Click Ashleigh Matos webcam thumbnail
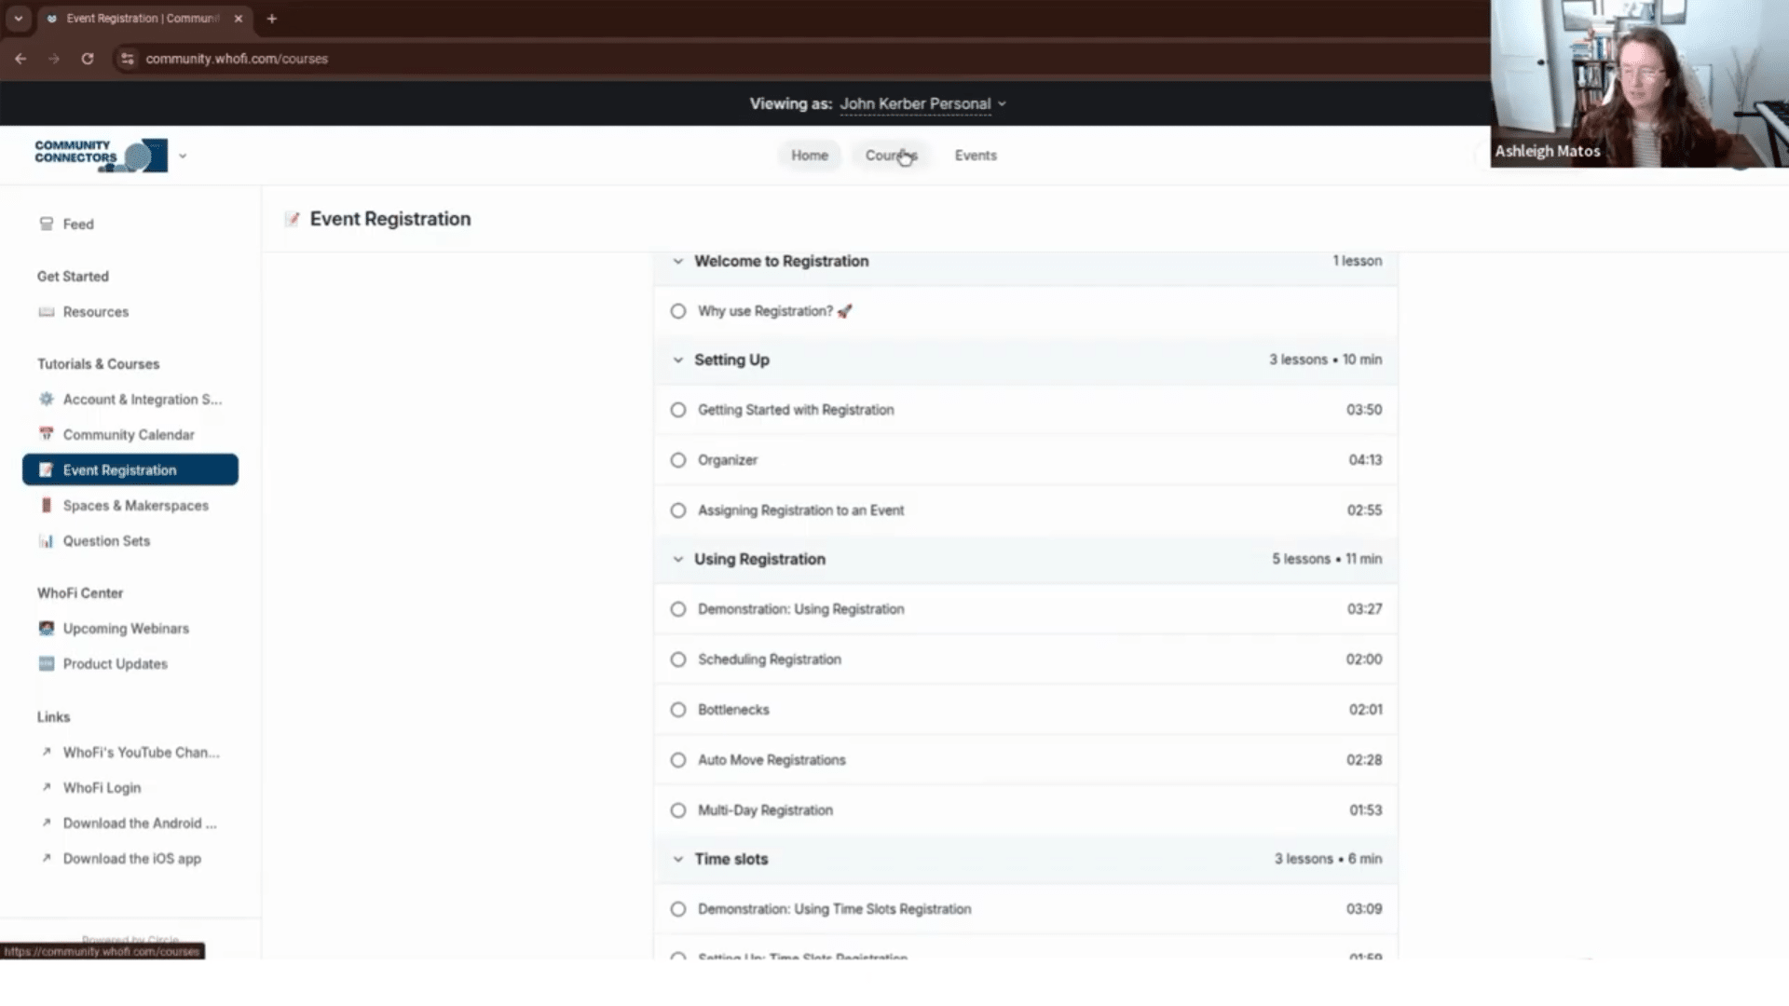The height and width of the screenshot is (1006, 1789). click(1639, 84)
